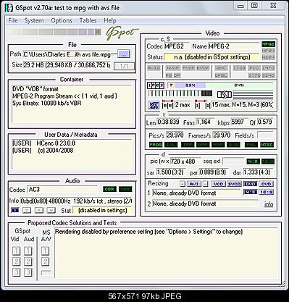
Task: Click the video Codec MPEG2 field
Action: (x=177, y=46)
